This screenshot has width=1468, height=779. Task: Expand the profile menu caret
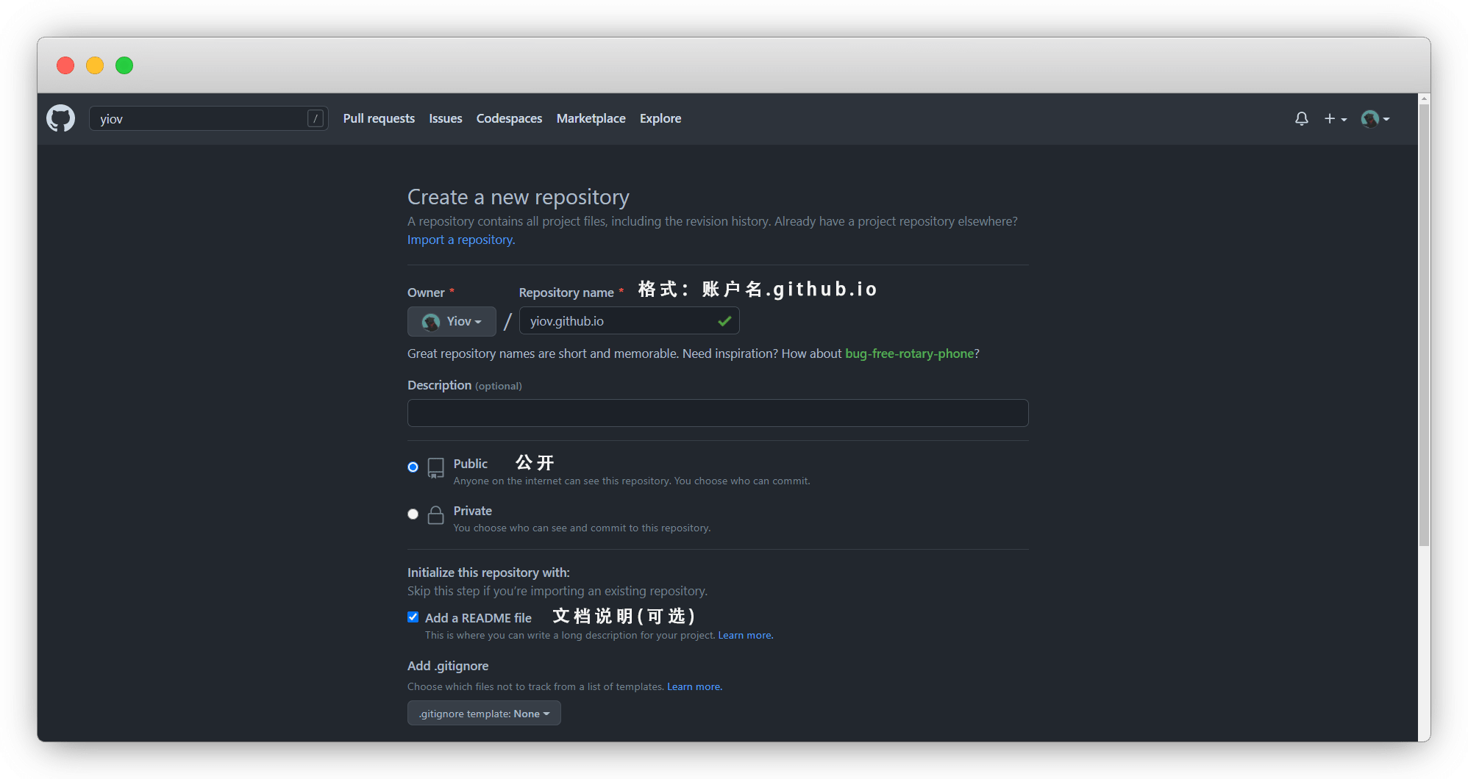[x=1387, y=118]
